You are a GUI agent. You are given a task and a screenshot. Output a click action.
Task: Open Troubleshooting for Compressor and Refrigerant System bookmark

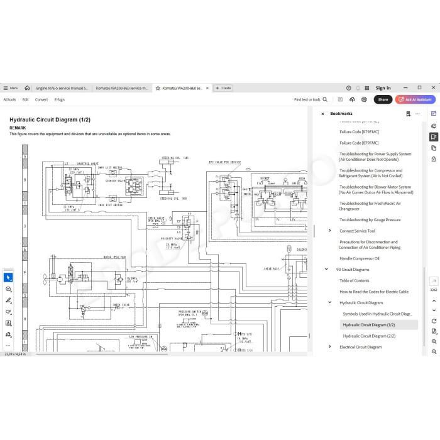371,173
